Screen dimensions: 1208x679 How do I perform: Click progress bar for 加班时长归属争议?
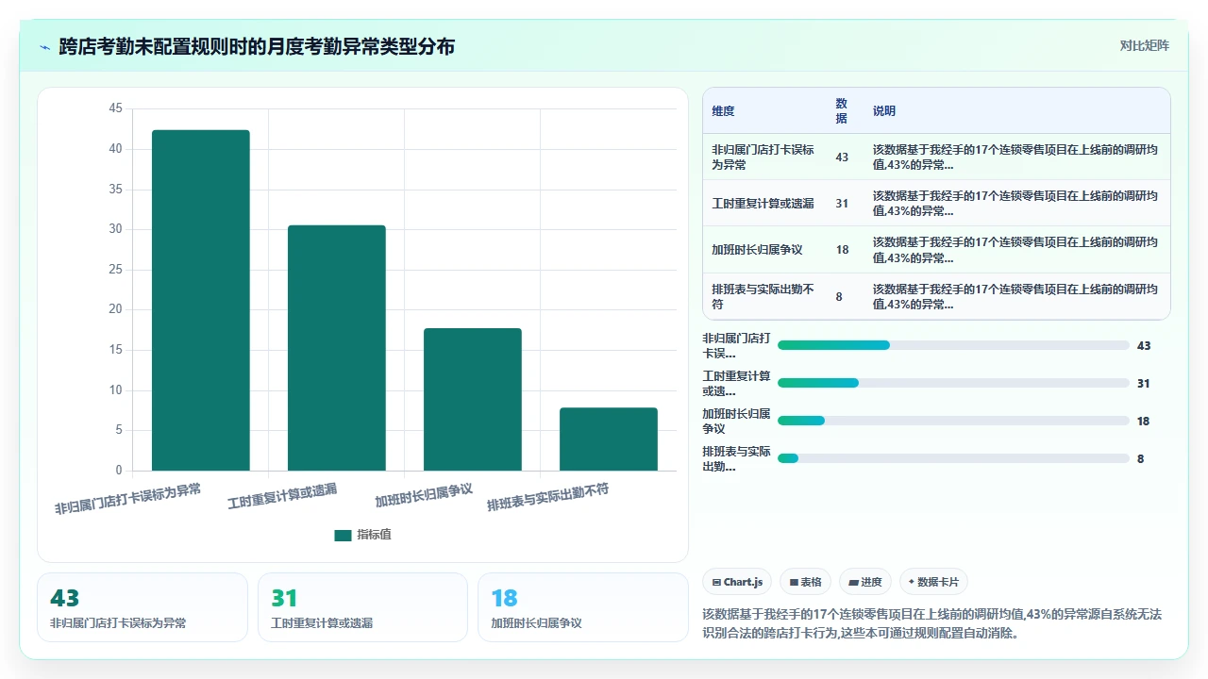[x=953, y=421]
